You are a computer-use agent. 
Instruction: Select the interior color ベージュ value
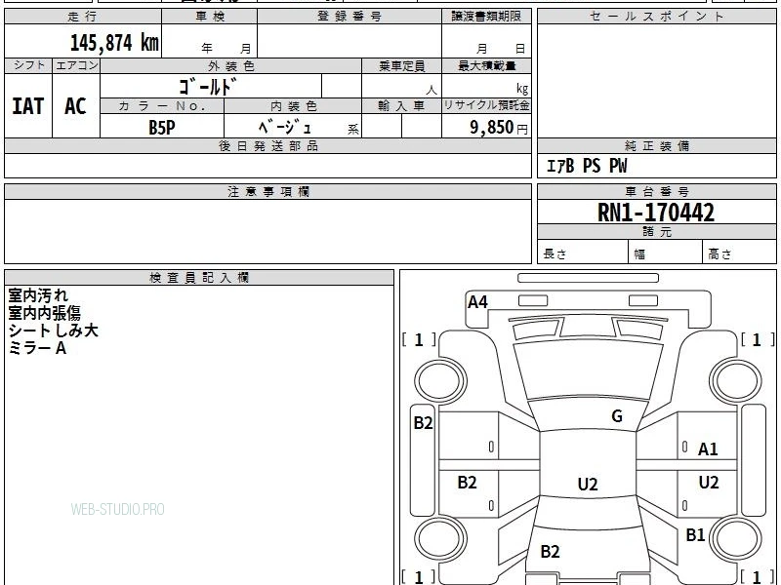click(285, 127)
